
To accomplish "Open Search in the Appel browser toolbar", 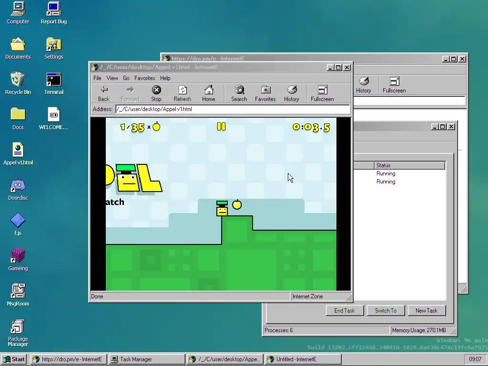I will click(239, 93).
